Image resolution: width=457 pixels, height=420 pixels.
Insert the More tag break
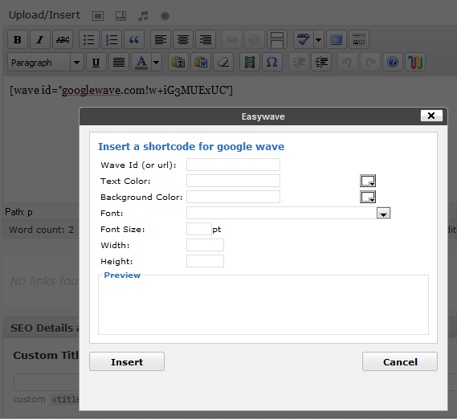pos(277,39)
